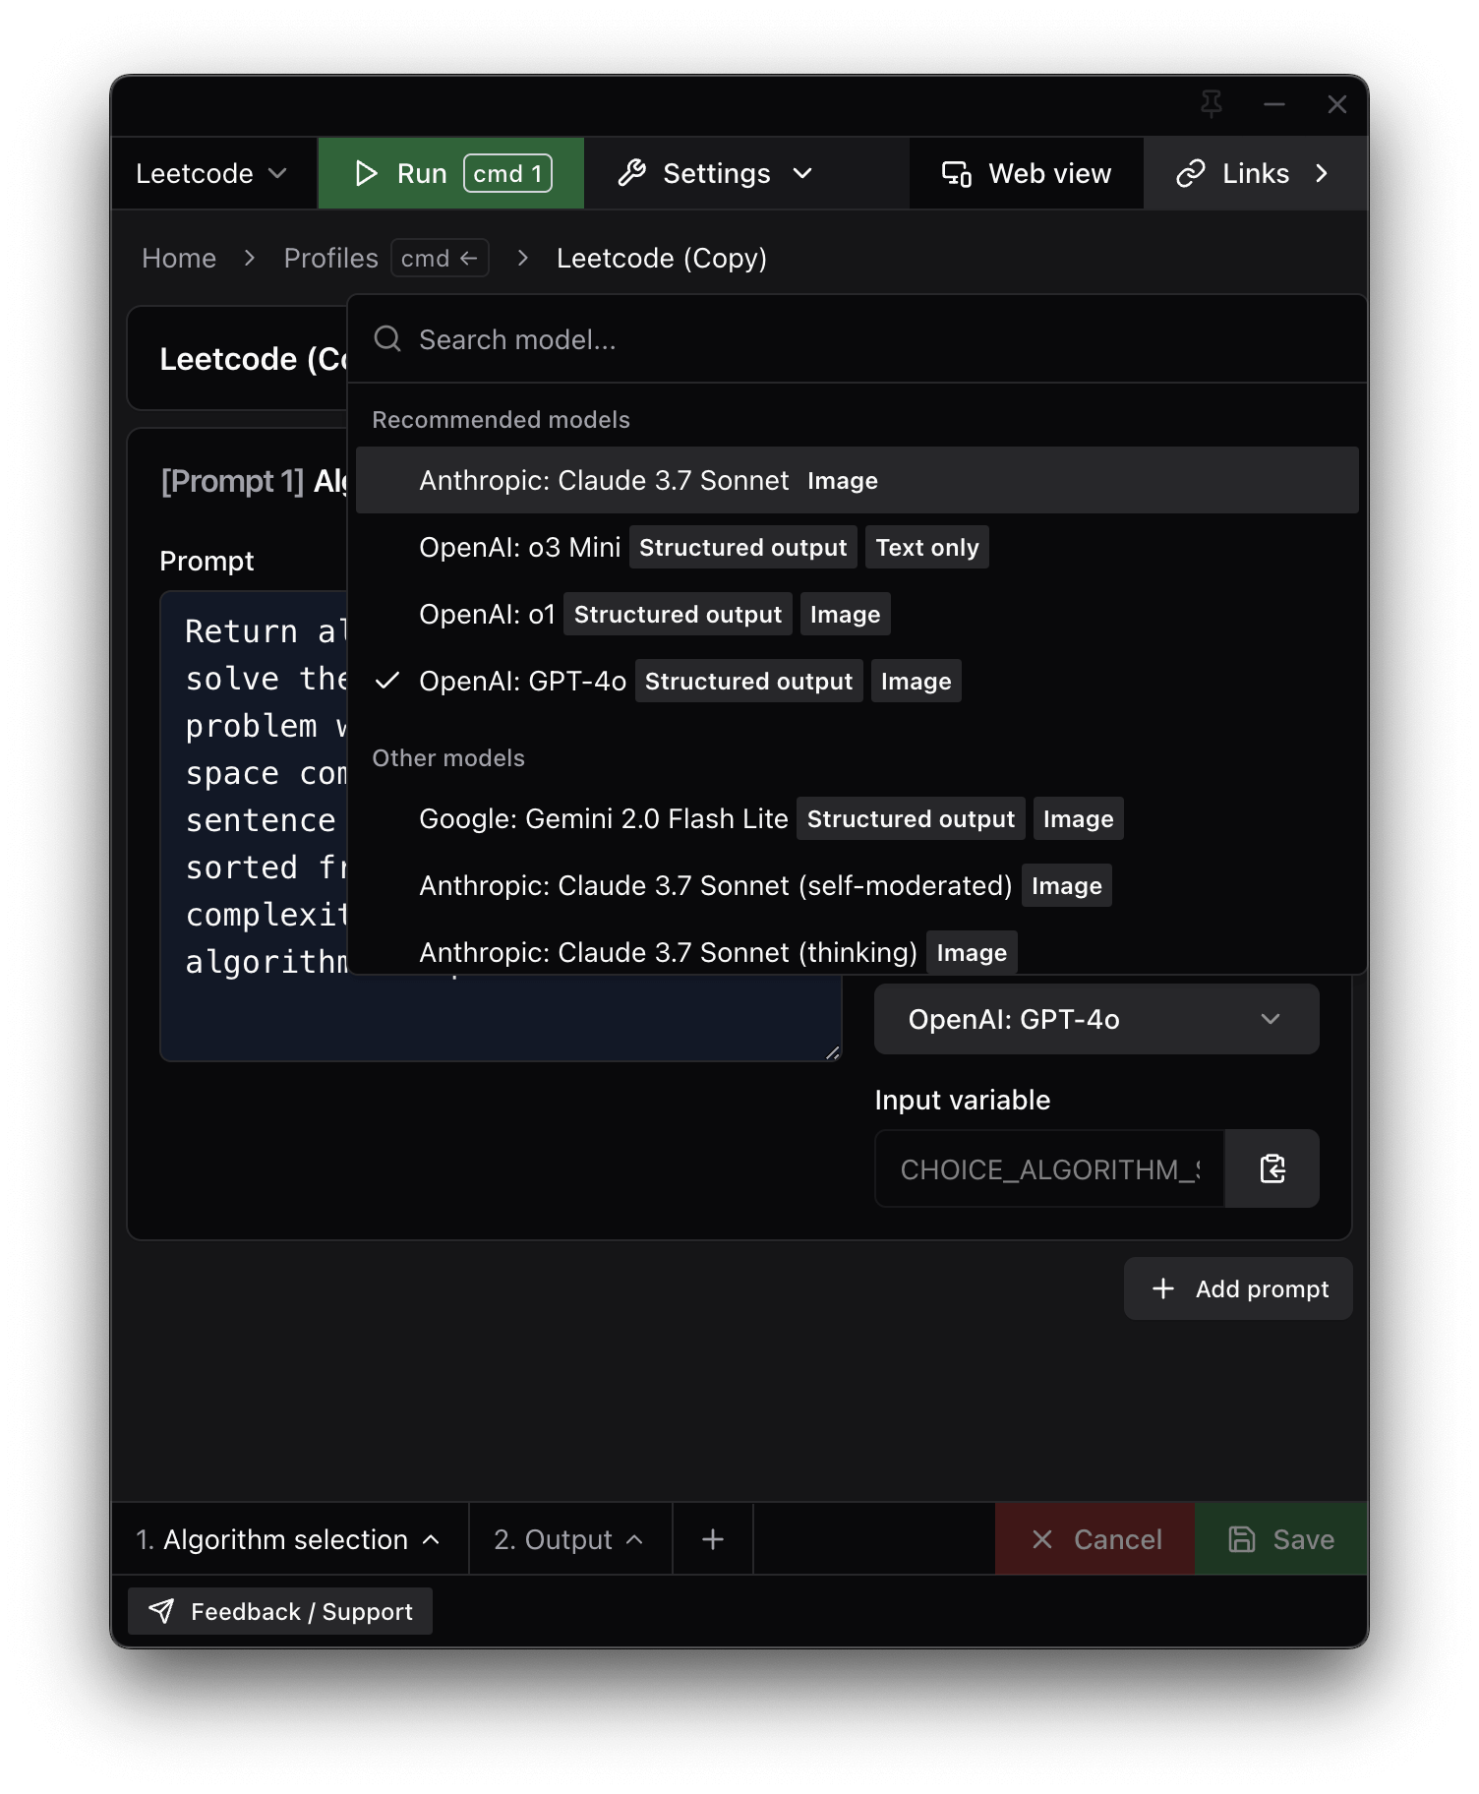Click the Links chain icon

(x=1191, y=174)
